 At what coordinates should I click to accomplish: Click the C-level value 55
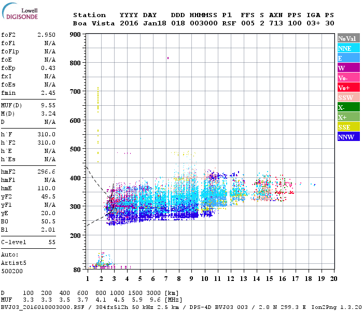(52, 242)
